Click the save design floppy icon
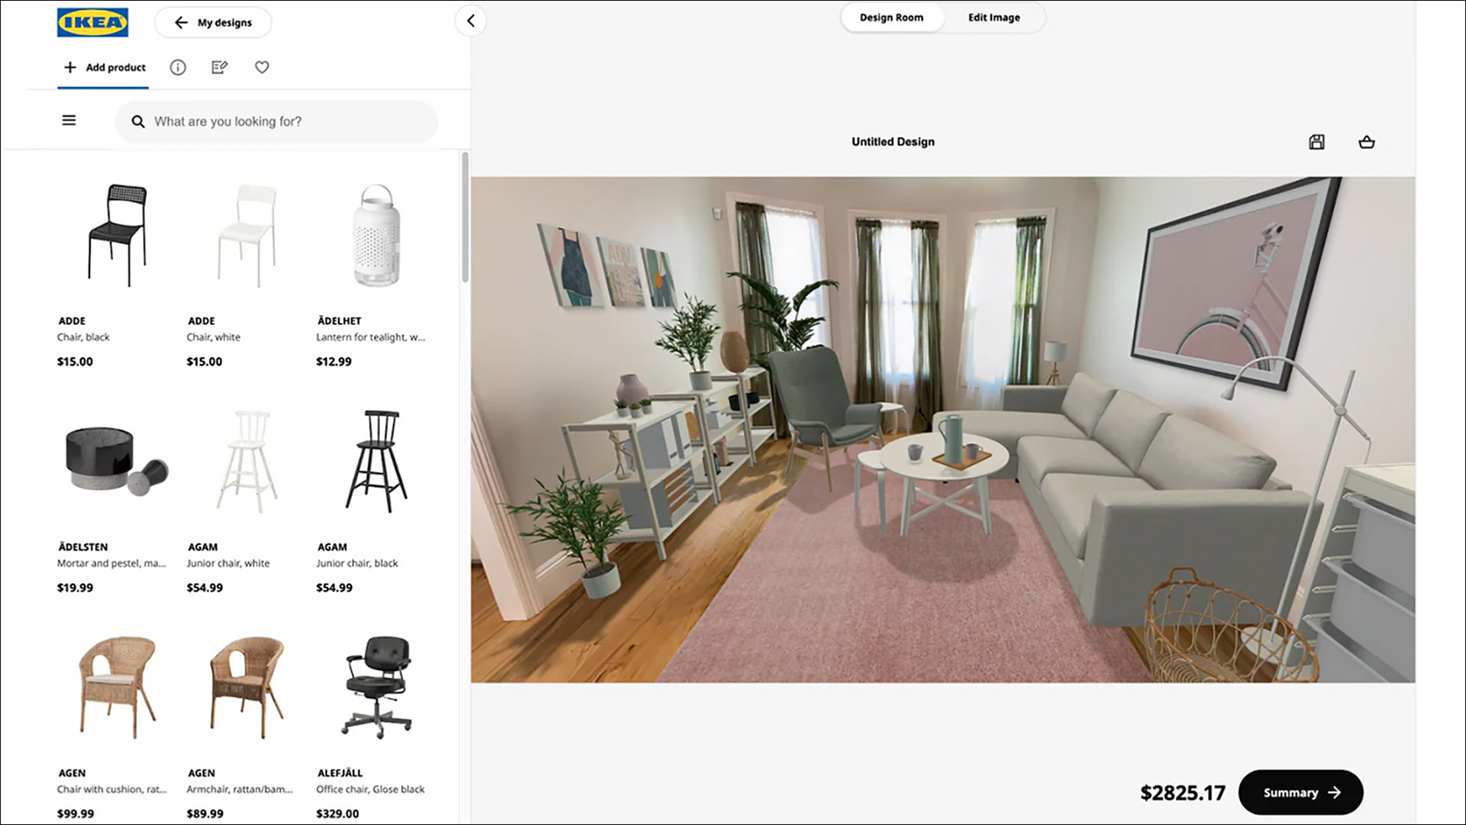The width and height of the screenshot is (1466, 825). coord(1316,142)
